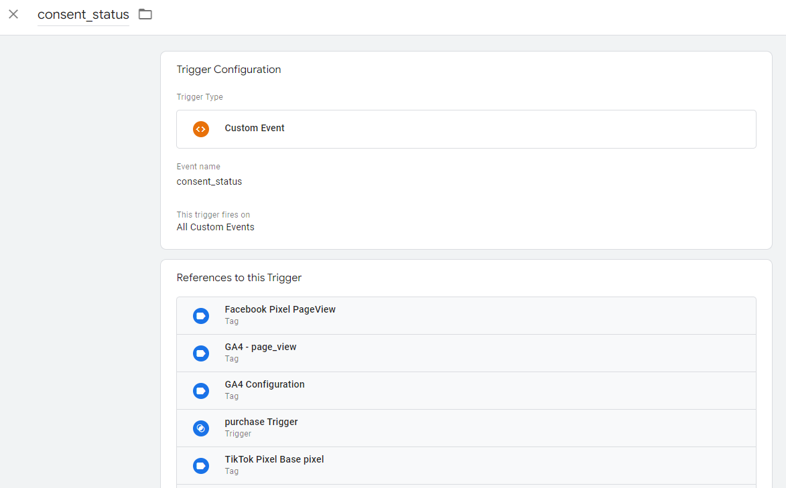The image size is (786, 488).
Task: Click the event name value consent_status
Action: tap(209, 181)
